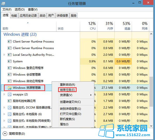Switch to the 性能 tab
155x140 pixels.
coord(14,15)
